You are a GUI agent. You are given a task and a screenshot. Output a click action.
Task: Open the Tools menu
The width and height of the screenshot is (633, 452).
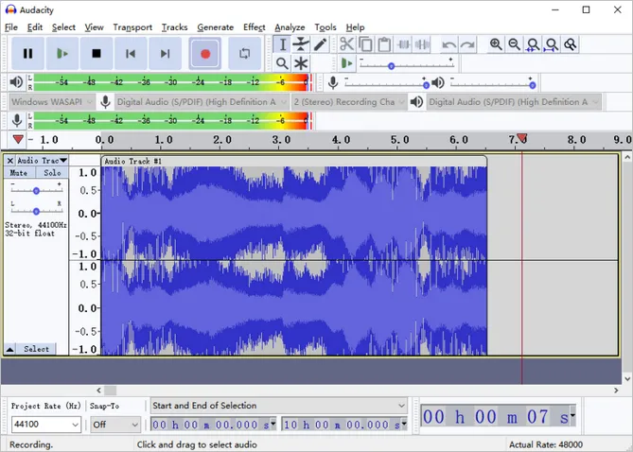[325, 27]
